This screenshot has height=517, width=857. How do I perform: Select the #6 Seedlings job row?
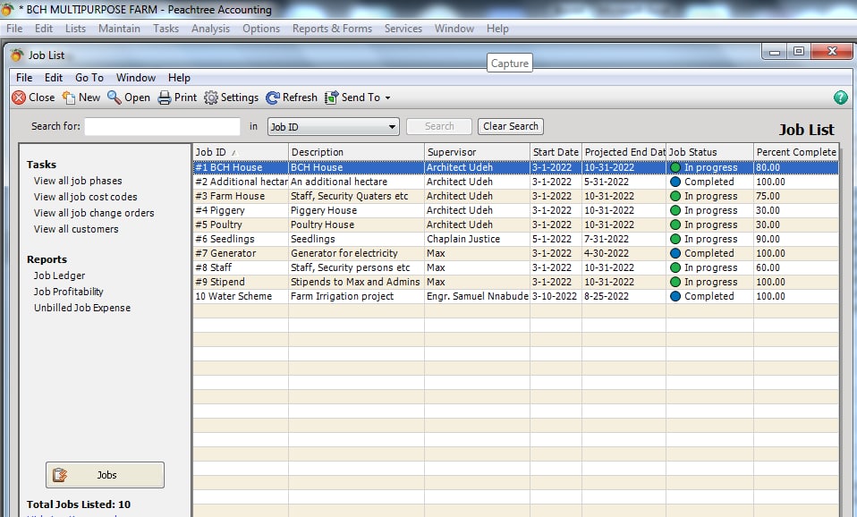[x=516, y=239]
